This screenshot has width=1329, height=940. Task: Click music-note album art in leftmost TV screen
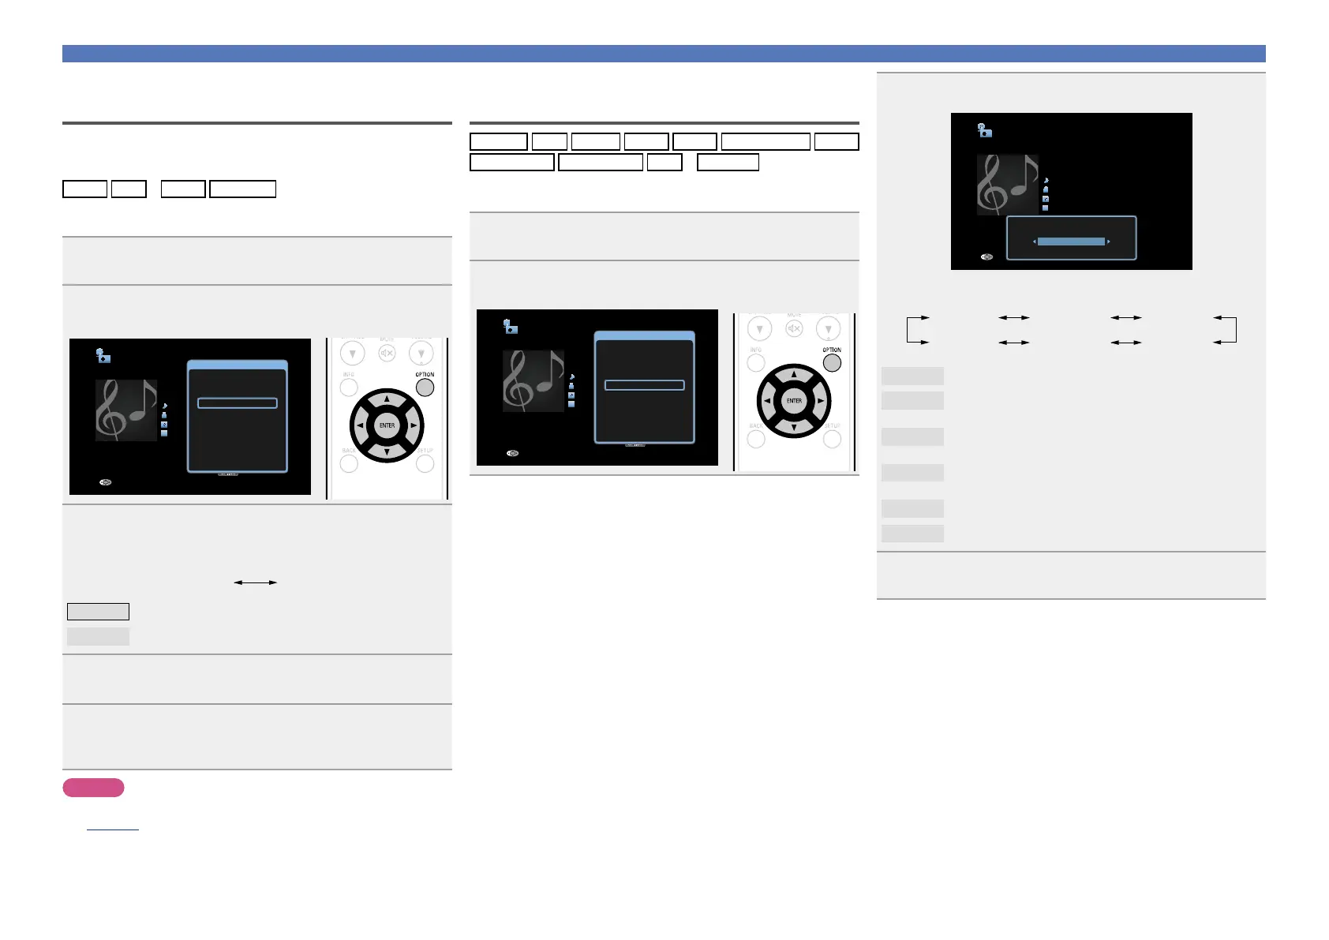pyautogui.click(x=126, y=410)
